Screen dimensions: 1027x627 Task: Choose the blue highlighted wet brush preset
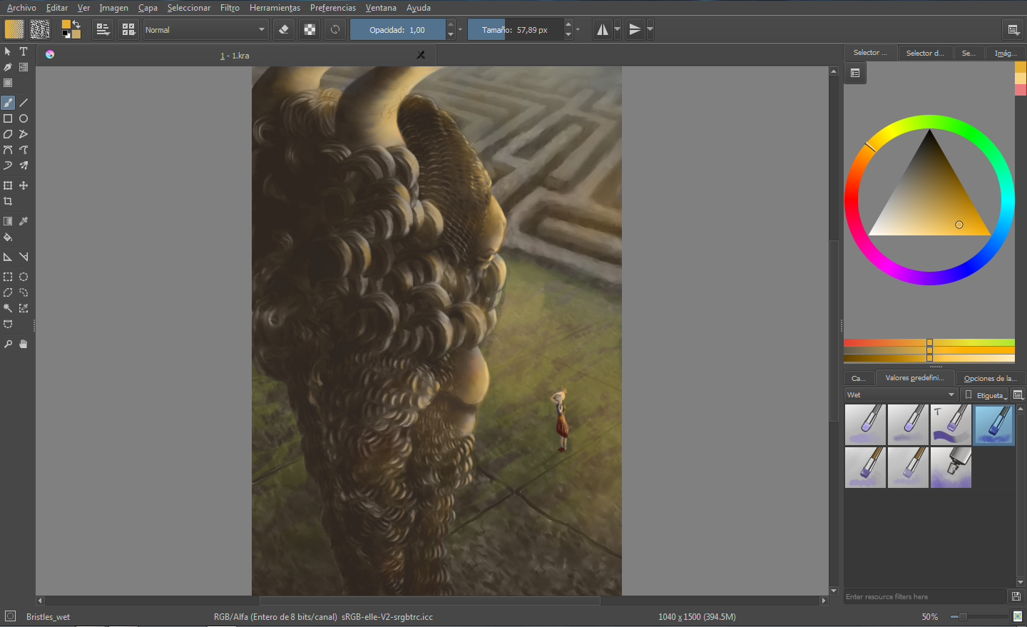tap(993, 425)
